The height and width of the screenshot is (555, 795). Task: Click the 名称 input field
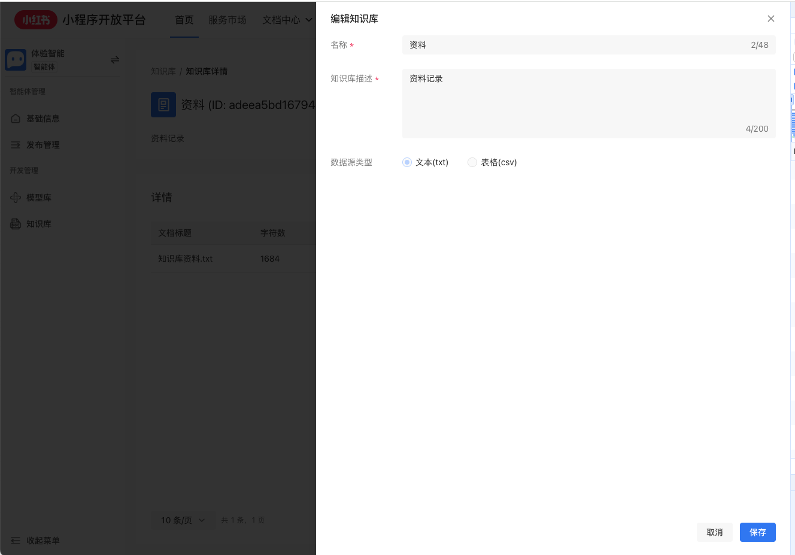[575, 45]
